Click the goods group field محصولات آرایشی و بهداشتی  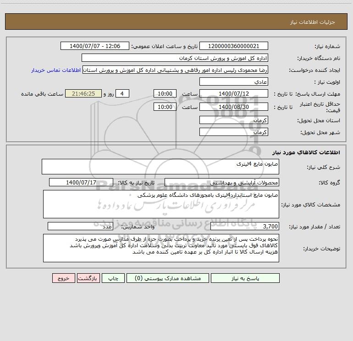point(222,182)
